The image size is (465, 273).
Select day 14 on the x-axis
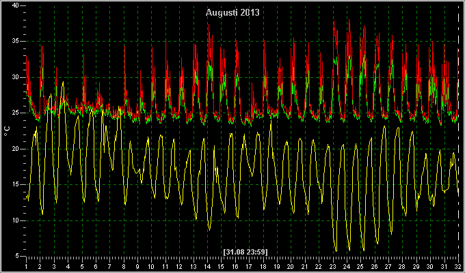coord(207,266)
